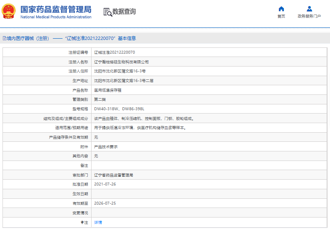This screenshot has height=230, width=330.
Task: Click the National Medical Products Administration emblem logo
Action: (x=10, y=12)
